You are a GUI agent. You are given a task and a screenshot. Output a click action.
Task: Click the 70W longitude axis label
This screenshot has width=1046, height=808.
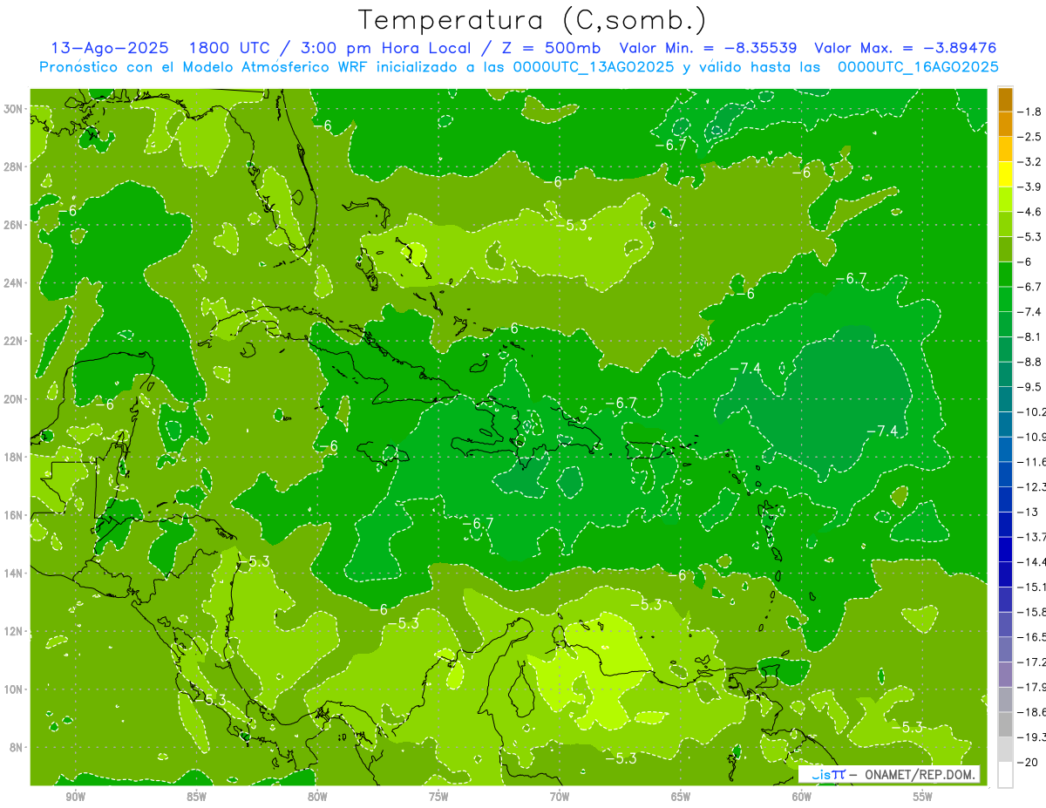tap(560, 797)
